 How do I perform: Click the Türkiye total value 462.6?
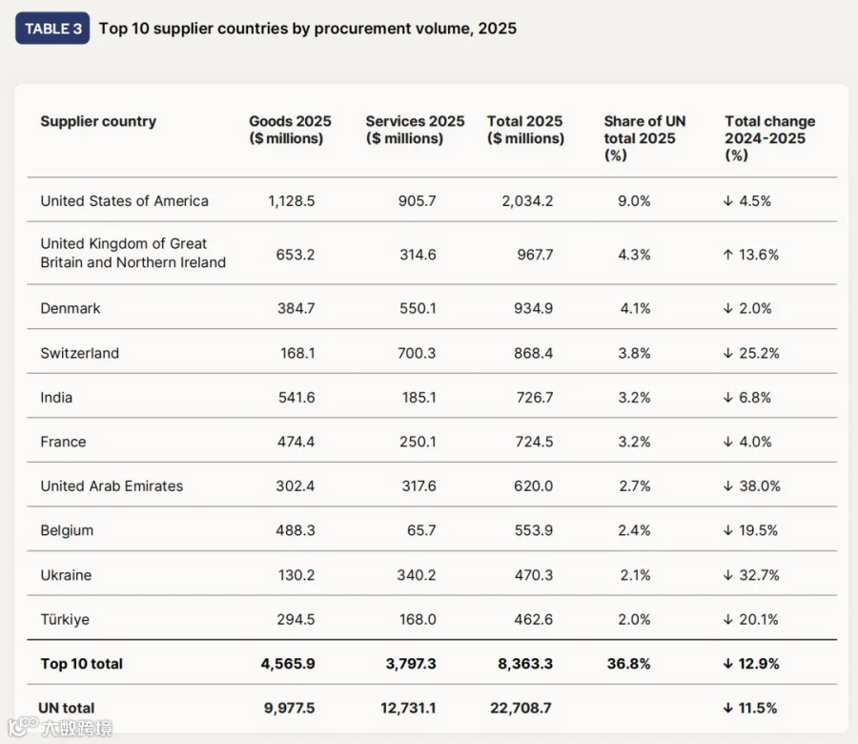[x=534, y=619]
